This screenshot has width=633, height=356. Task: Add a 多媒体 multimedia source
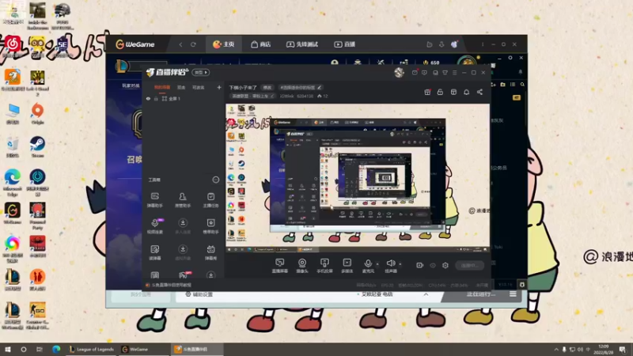click(347, 266)
